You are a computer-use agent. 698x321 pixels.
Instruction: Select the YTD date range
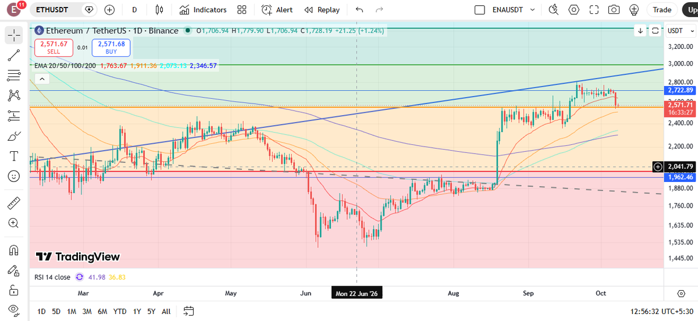tap(120, 311)
